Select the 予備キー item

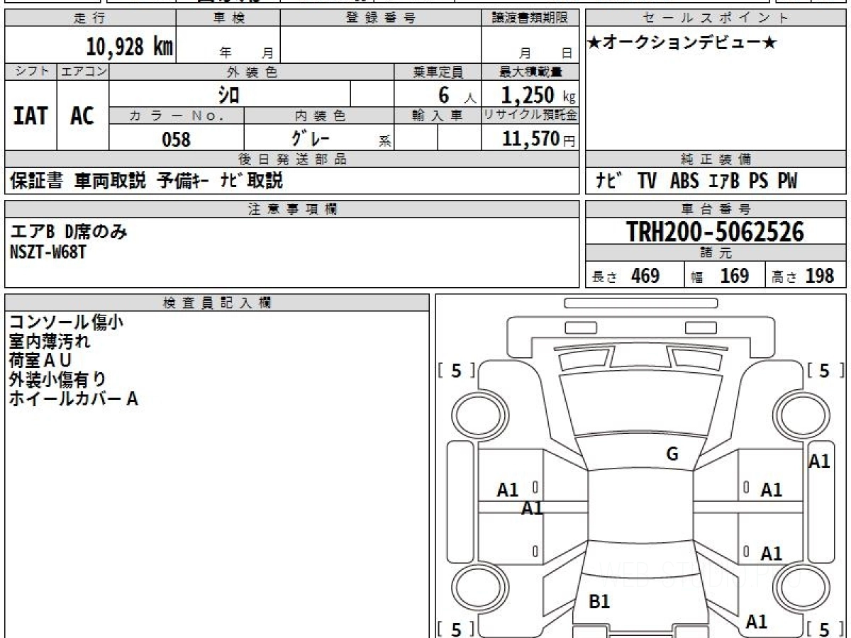(x=182, y=181)
